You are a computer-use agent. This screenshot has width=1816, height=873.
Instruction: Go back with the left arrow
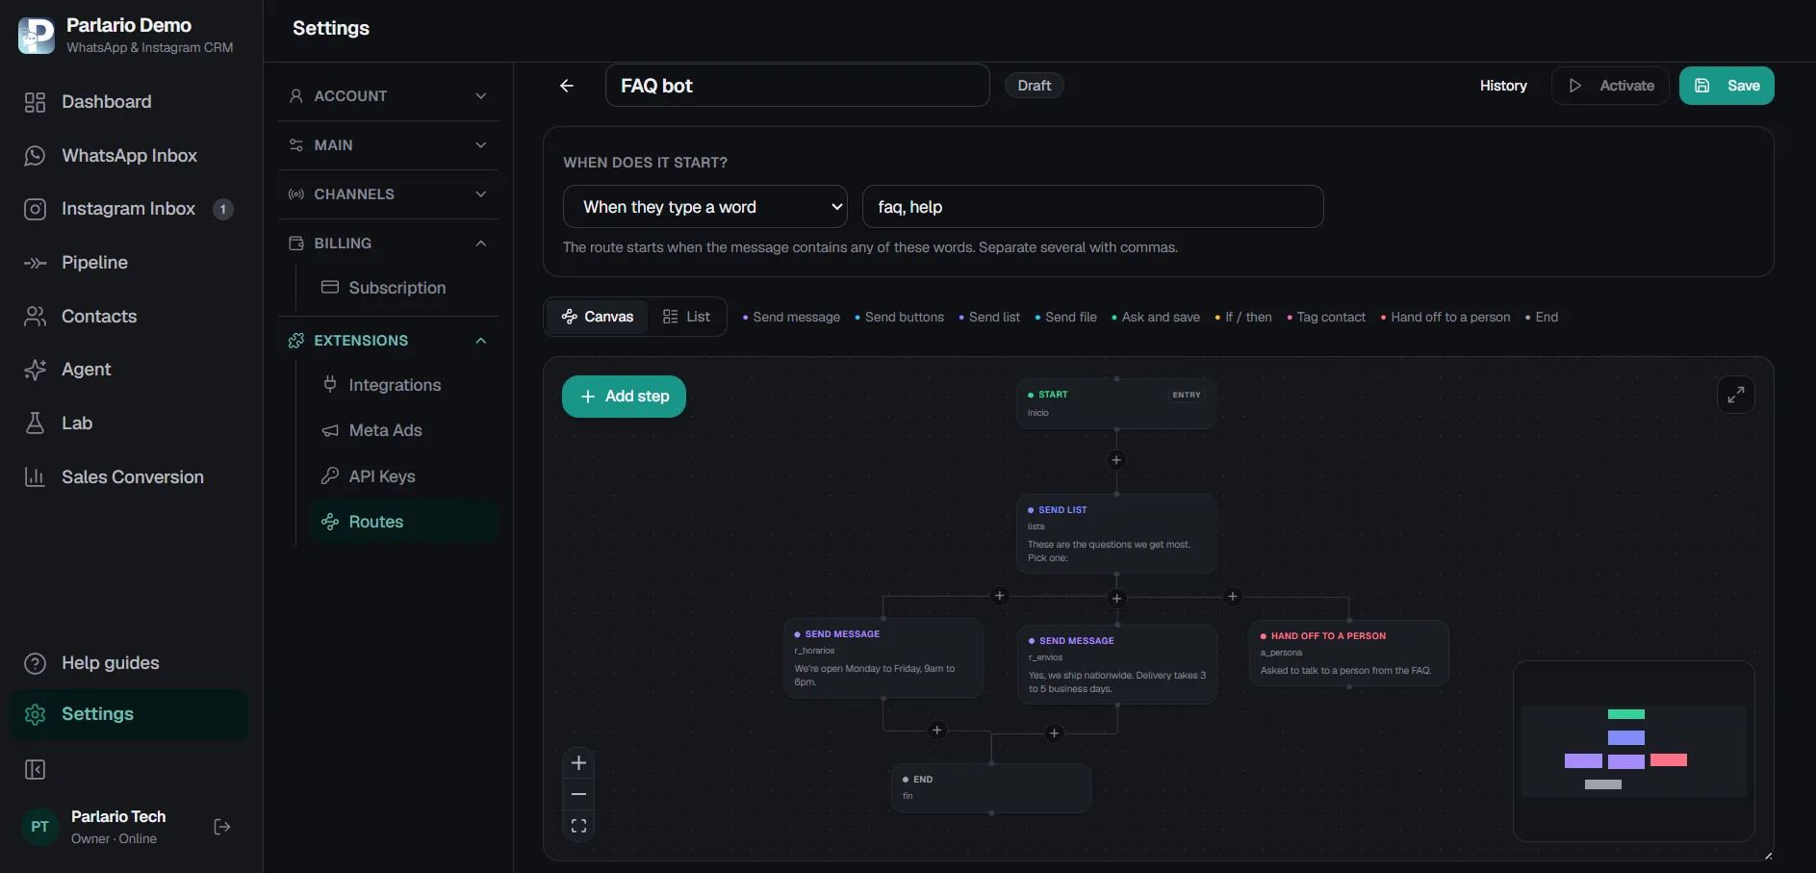[x=567, y=86]
